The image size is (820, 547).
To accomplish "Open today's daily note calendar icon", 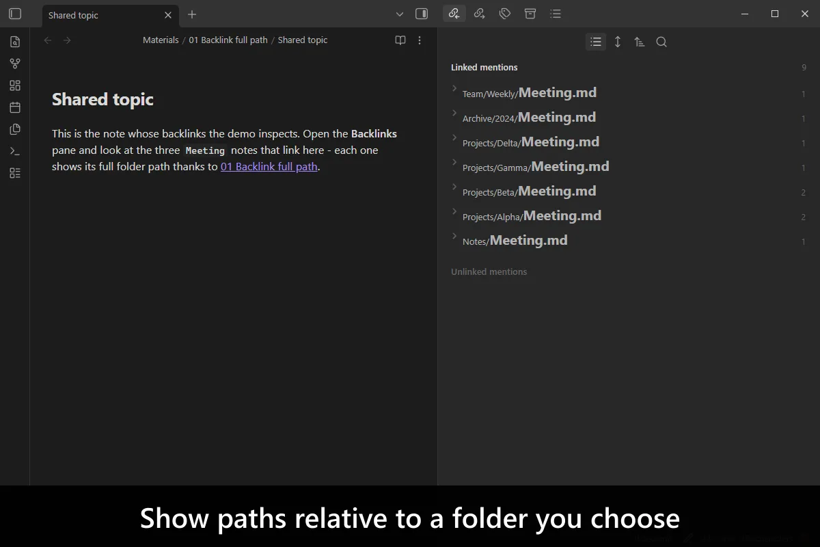I will (x=15, y=107).
